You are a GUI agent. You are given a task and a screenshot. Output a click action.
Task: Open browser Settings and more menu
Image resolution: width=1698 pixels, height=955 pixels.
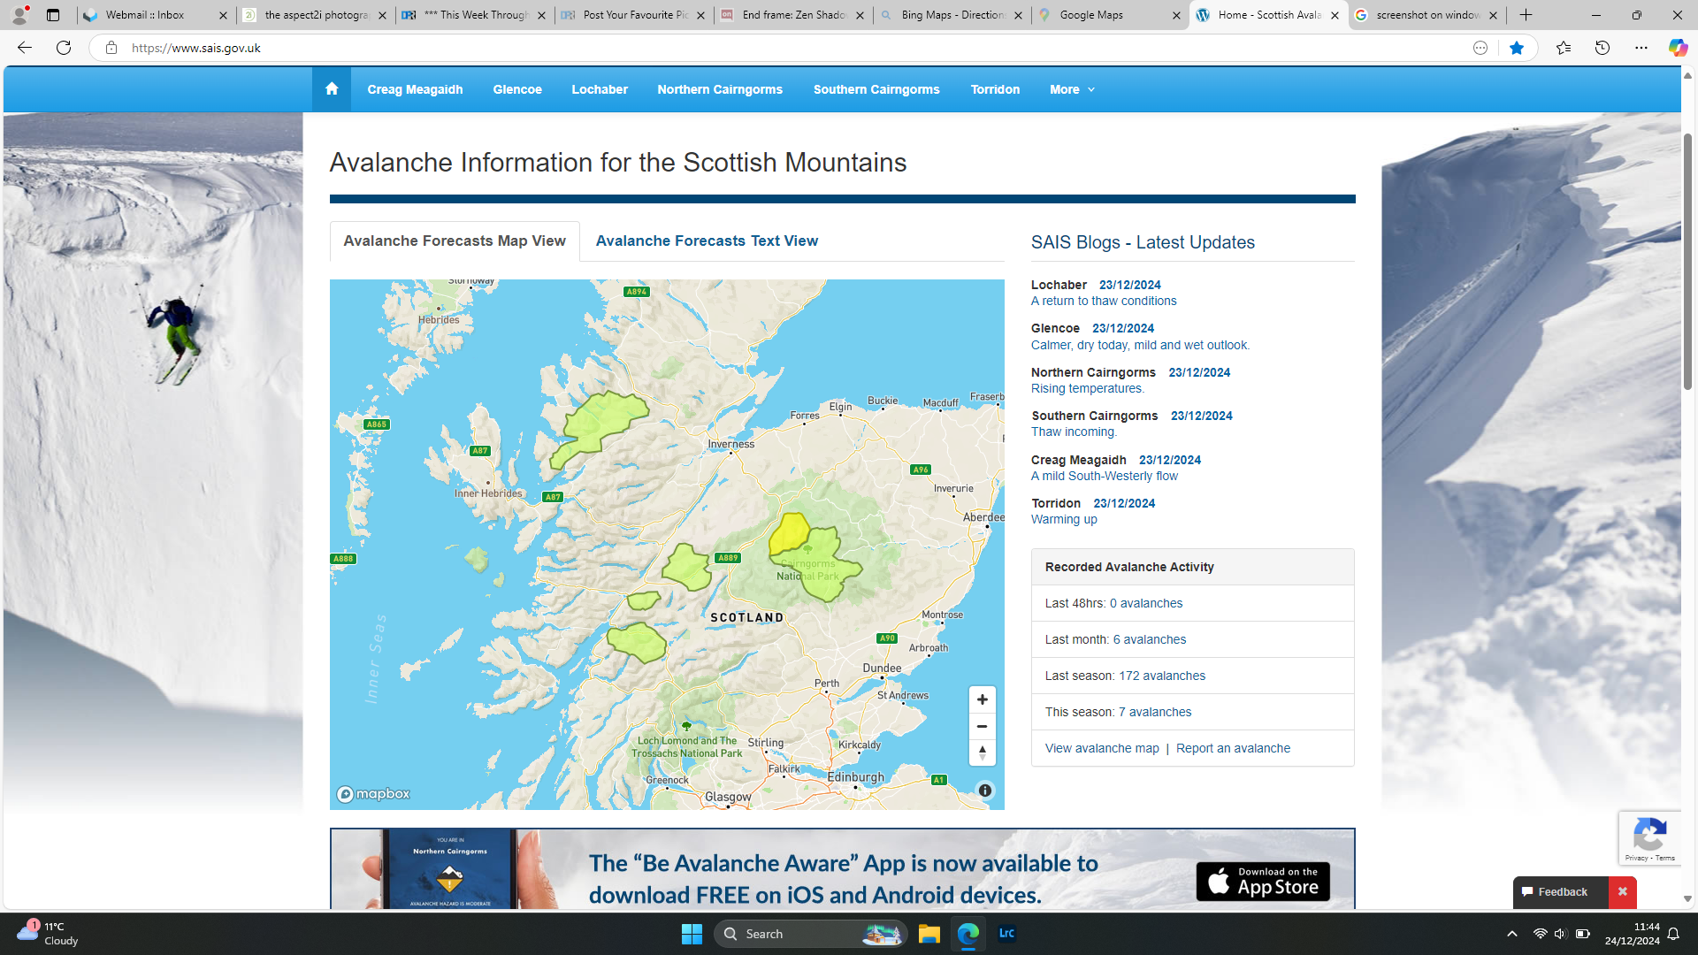click(x=1641, y=48)
